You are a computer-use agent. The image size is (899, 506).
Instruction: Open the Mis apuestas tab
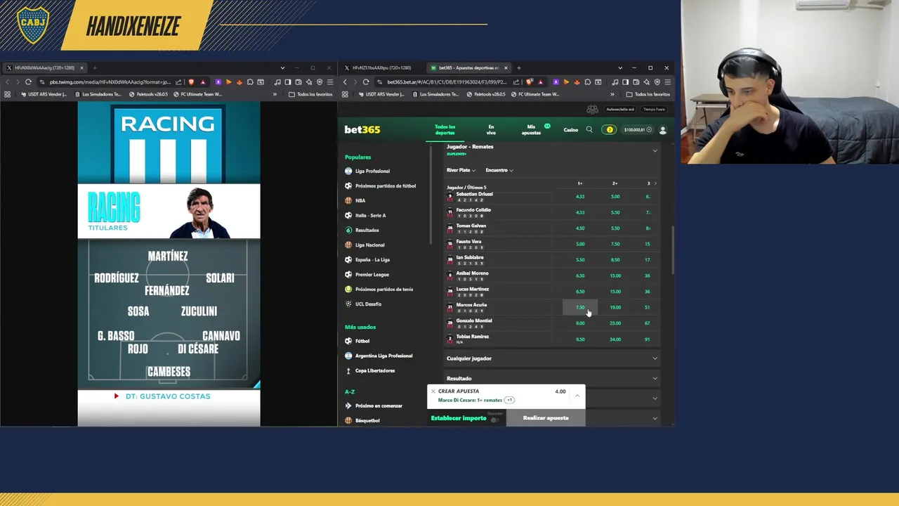coord(532,130)
